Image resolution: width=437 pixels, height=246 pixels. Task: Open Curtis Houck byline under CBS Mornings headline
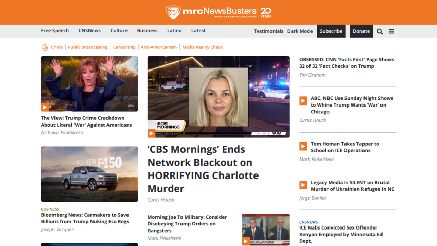[x=161, y=200]
